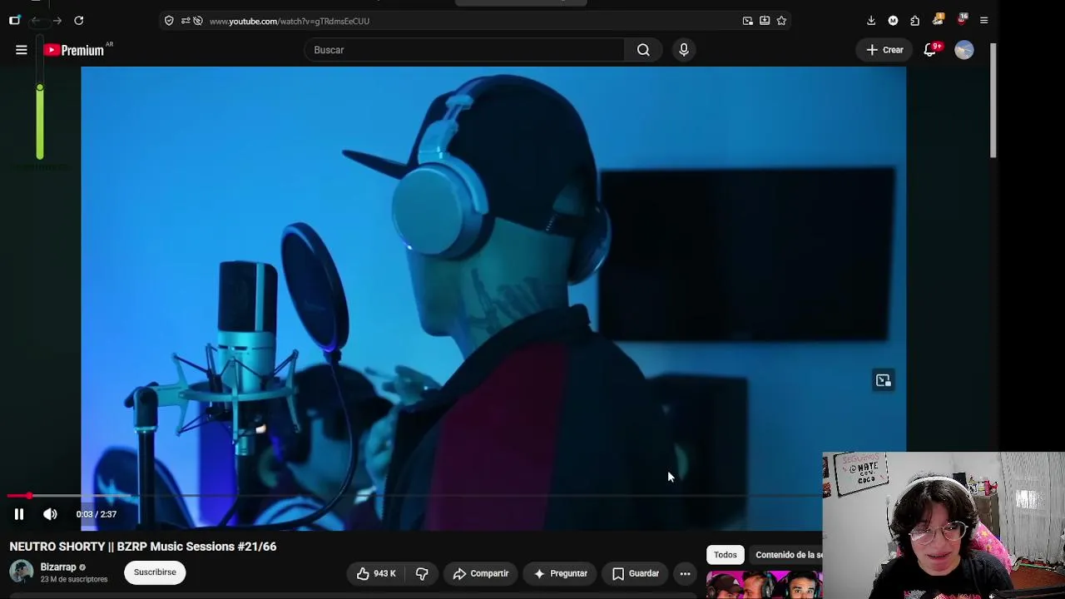Open the browser application menu
The width and height of the screenshot is (1065, 599).
(x=983, y=21)
